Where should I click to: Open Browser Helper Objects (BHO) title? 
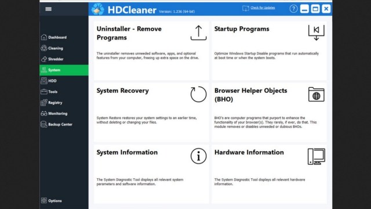coord(250,95)
